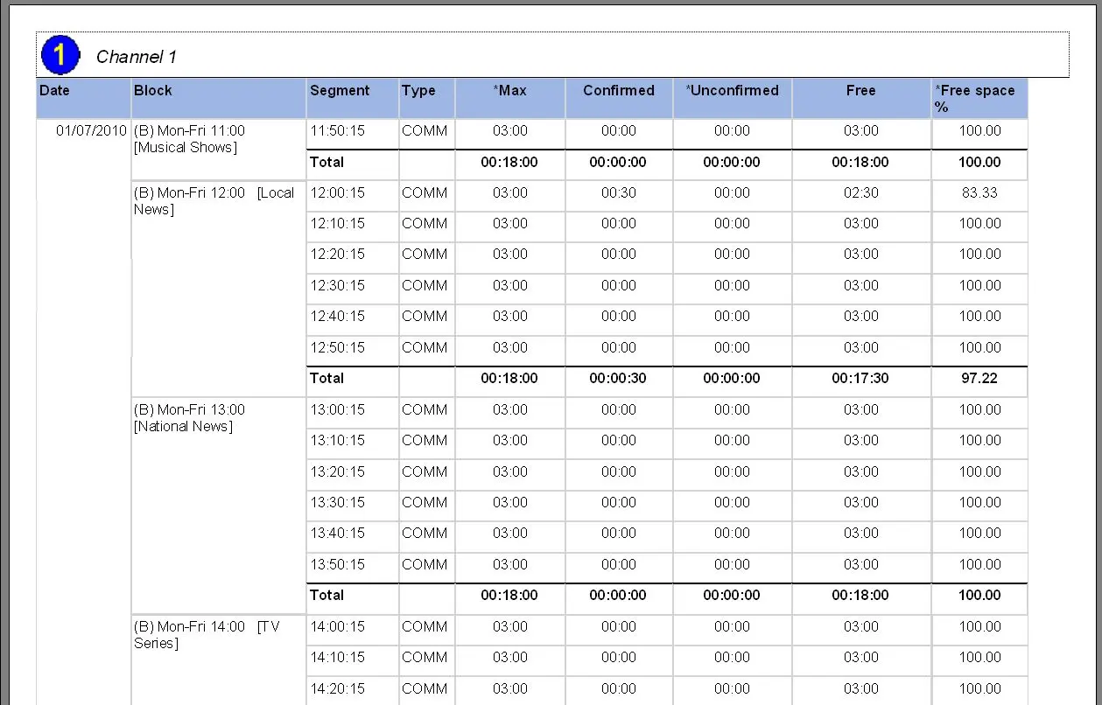1102x705 pixels.
Task: Select the 83.33 free space value
Action: pyautogui.click(x=979, y=193)
